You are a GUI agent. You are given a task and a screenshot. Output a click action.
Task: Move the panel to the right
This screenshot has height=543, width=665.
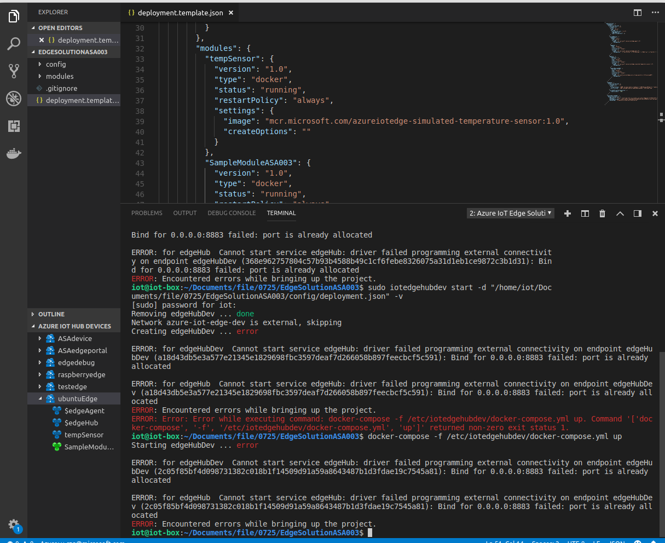tap(638, 213)
